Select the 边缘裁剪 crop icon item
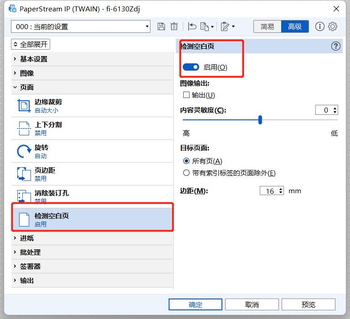Viewport: 350px width, 319px height. tap(24, 106)
